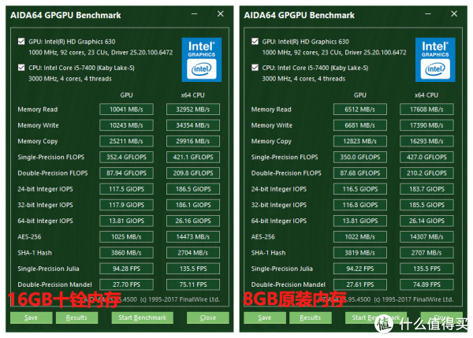
Task: Select CPU Memory Copy value 29916 MB/s
Action: (193, 141)
